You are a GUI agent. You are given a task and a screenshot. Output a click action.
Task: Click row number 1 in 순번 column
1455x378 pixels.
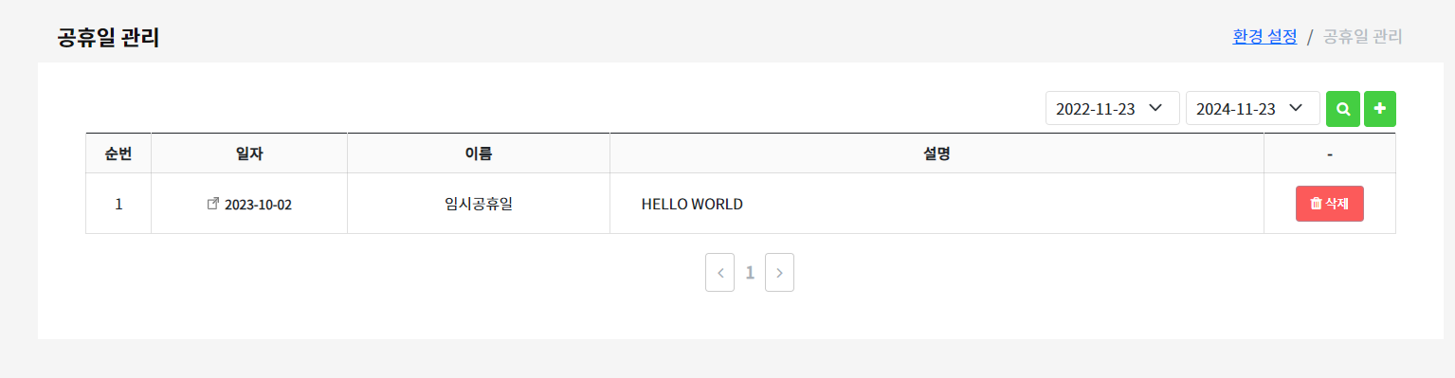[118, 204]
